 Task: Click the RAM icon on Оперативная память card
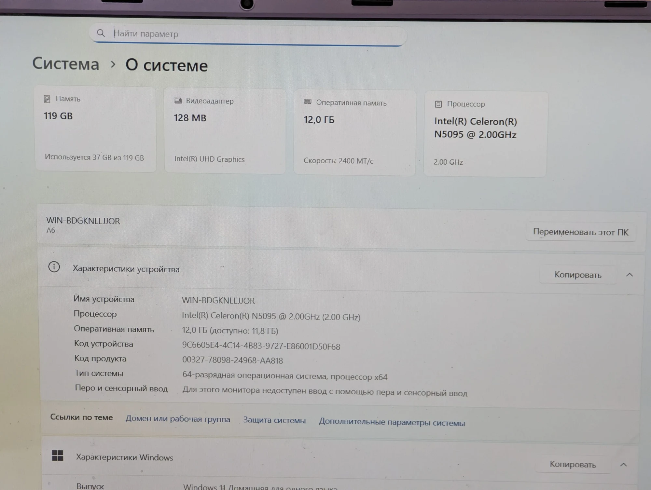pyautogui.click(x=308, y=102)
